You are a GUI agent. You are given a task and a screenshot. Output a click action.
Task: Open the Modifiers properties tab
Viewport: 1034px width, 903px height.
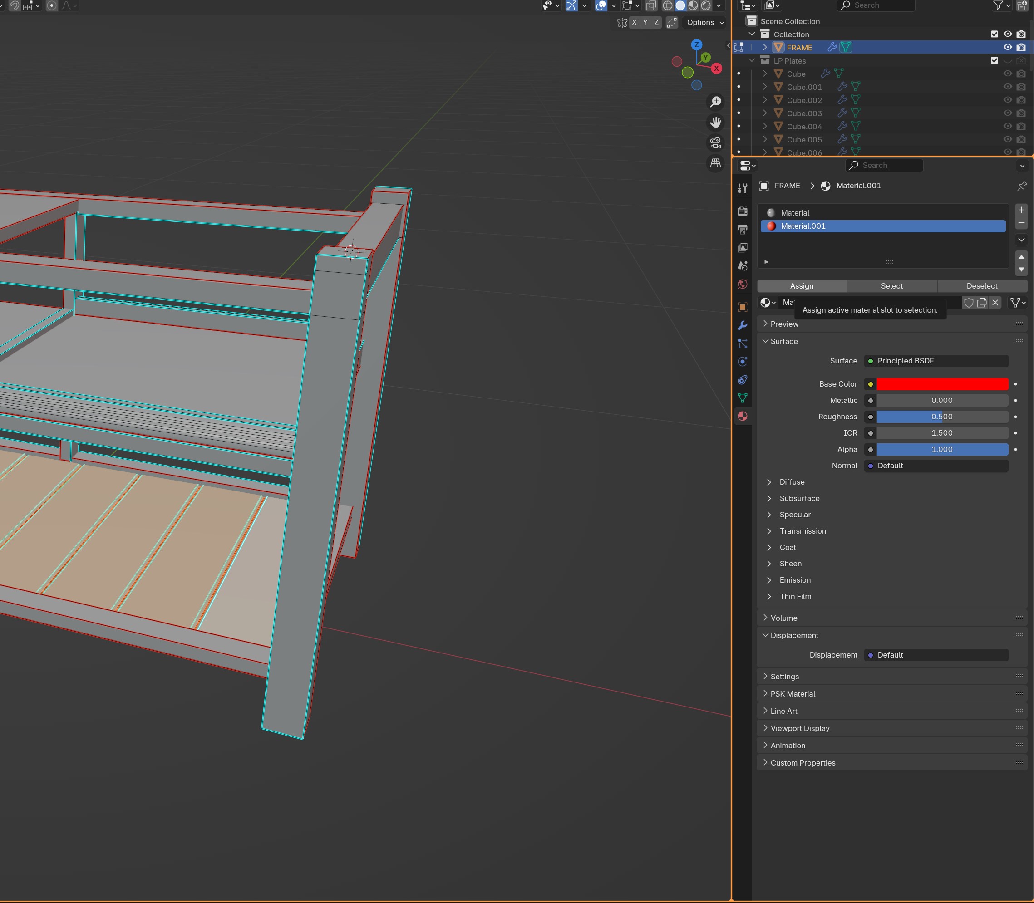[742, 325]
